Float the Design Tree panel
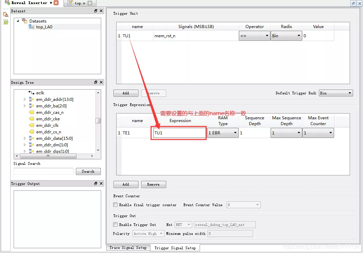 (96, 82)
